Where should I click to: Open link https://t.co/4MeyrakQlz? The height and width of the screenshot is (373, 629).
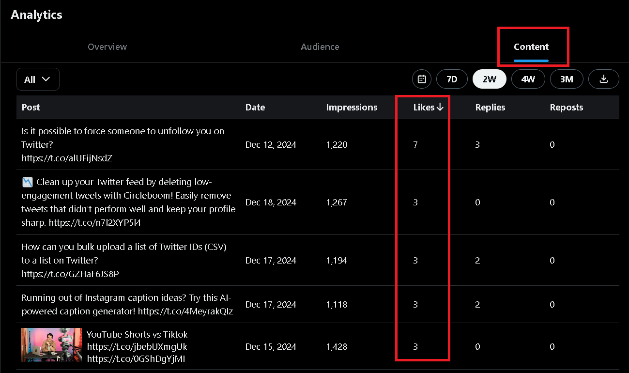pos(185,311)
